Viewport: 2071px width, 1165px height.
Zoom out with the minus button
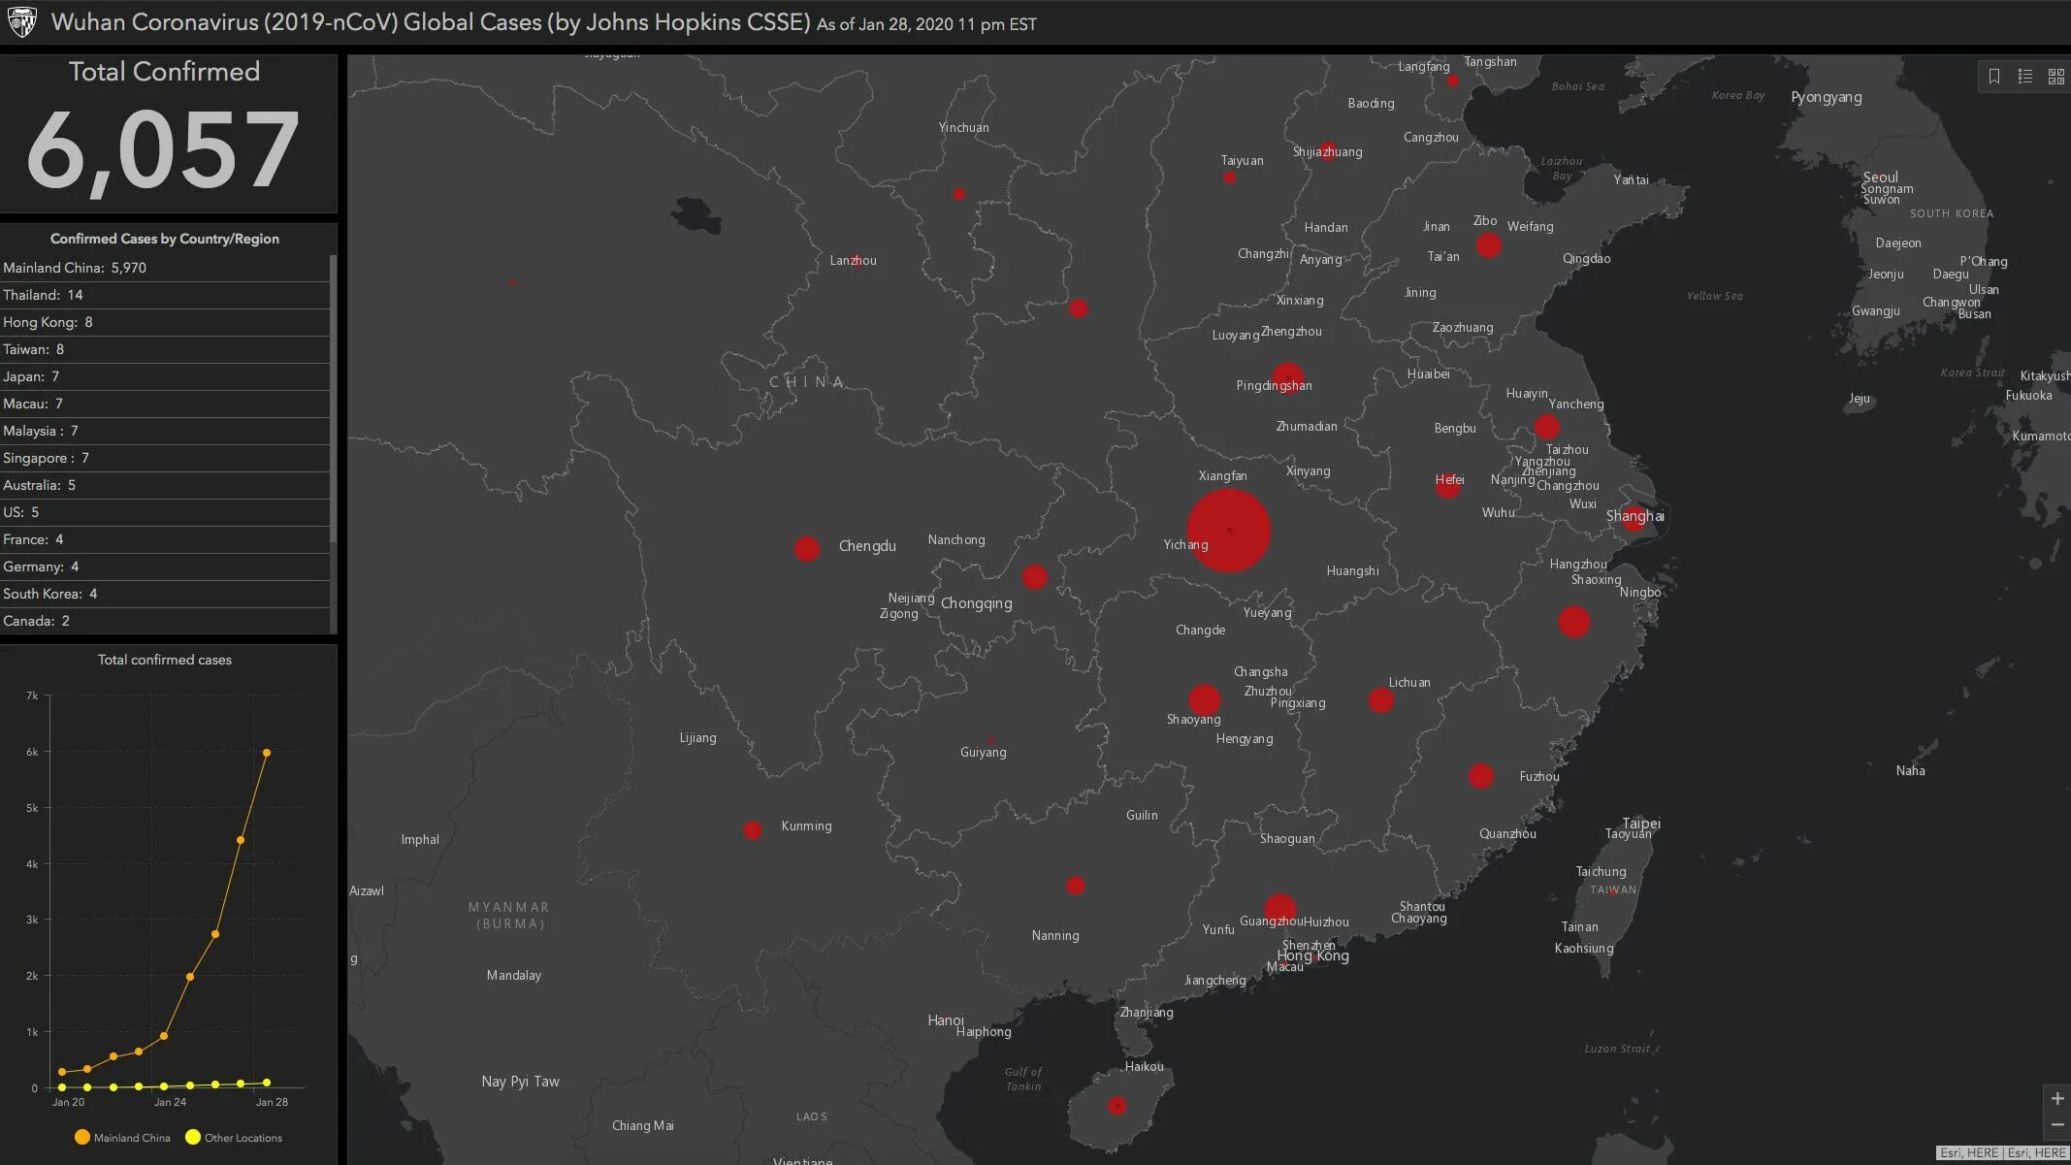[2056, 1125]
